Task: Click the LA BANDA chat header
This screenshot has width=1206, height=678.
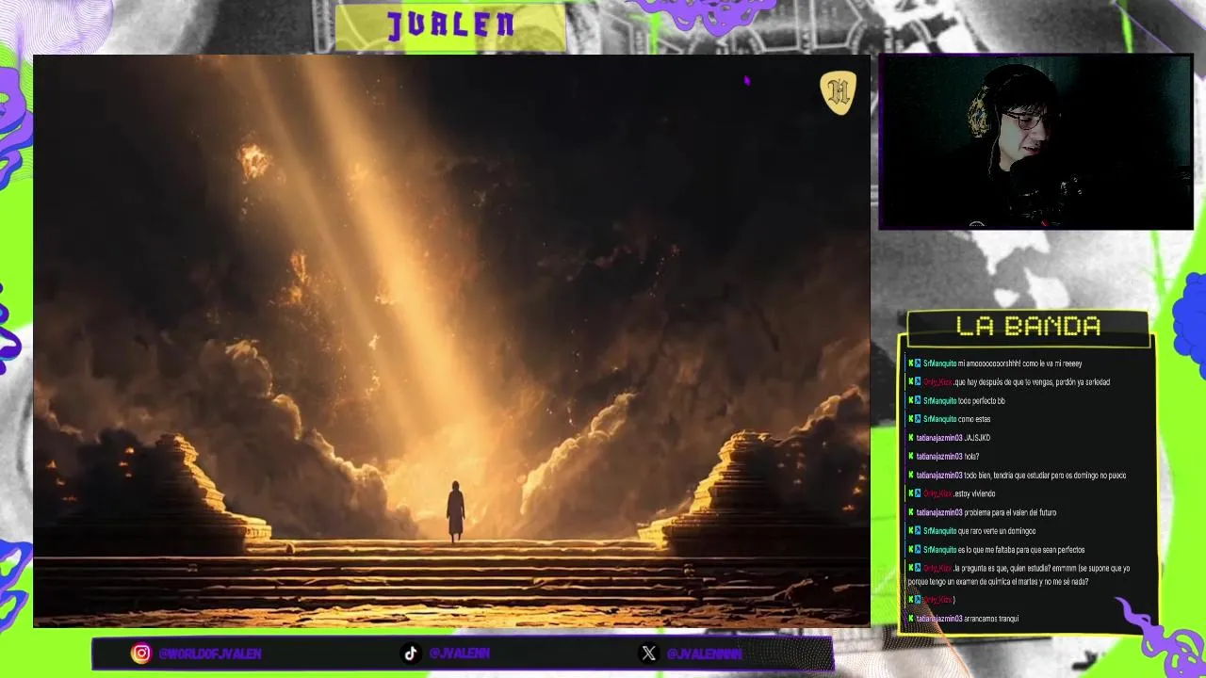Action: [x=1028, y=327]
